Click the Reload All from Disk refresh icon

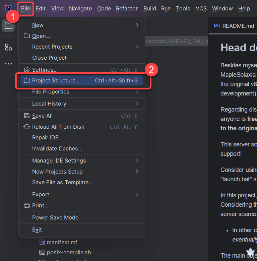(x=26, y=127)
